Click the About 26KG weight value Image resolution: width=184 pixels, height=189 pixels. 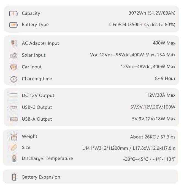coord(153,137)
